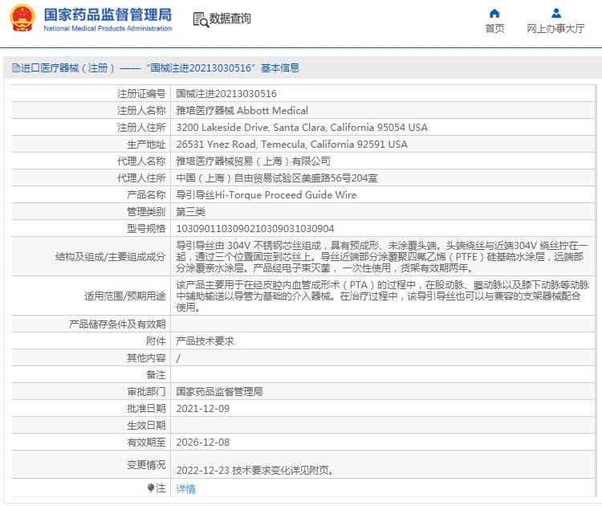Click the 产品名称 label
Screen dimensions: 602x506
(146, 195)
